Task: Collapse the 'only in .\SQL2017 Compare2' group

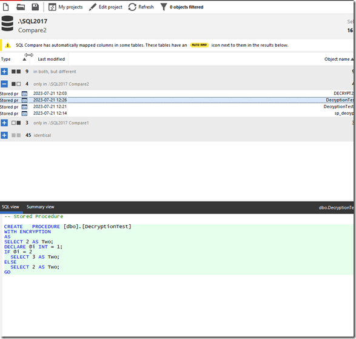Action: (x=4, y=84)
